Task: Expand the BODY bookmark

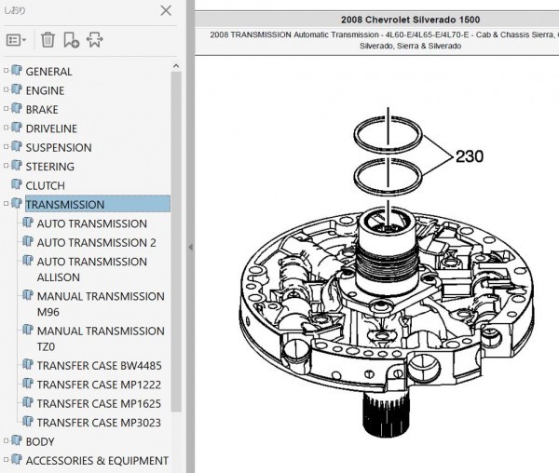Action: click(x=7, y=440)
